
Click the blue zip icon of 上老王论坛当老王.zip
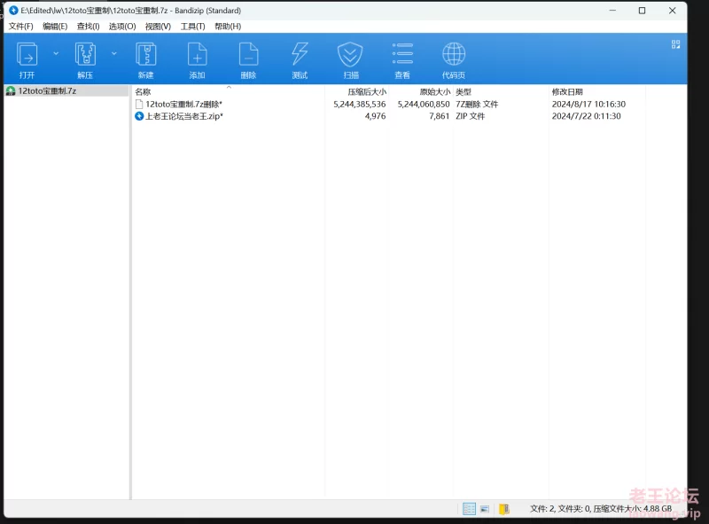[139, 116]
